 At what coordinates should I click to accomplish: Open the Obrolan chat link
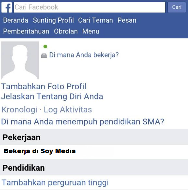pyautogui.click(x=66, y=31)
